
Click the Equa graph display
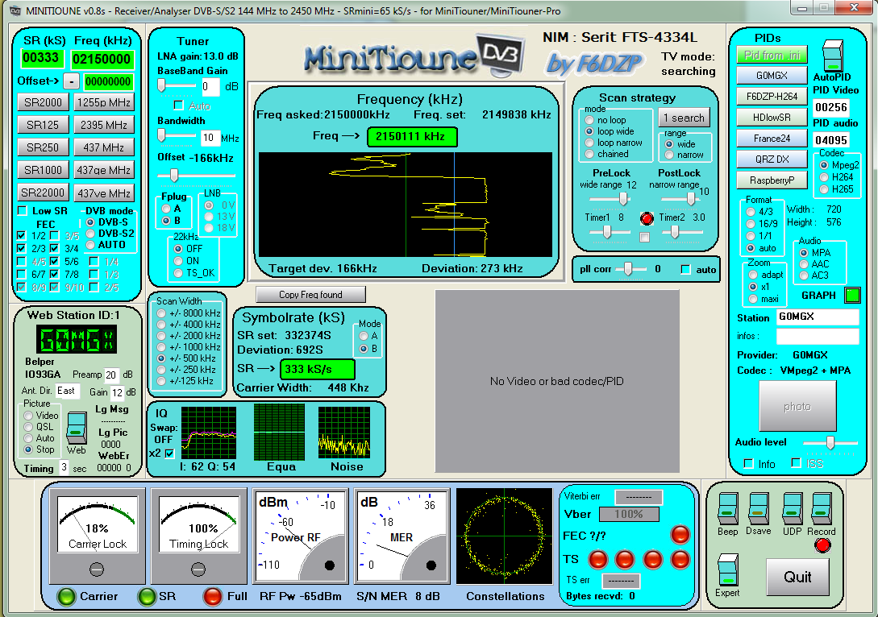[x=279, y=432]
